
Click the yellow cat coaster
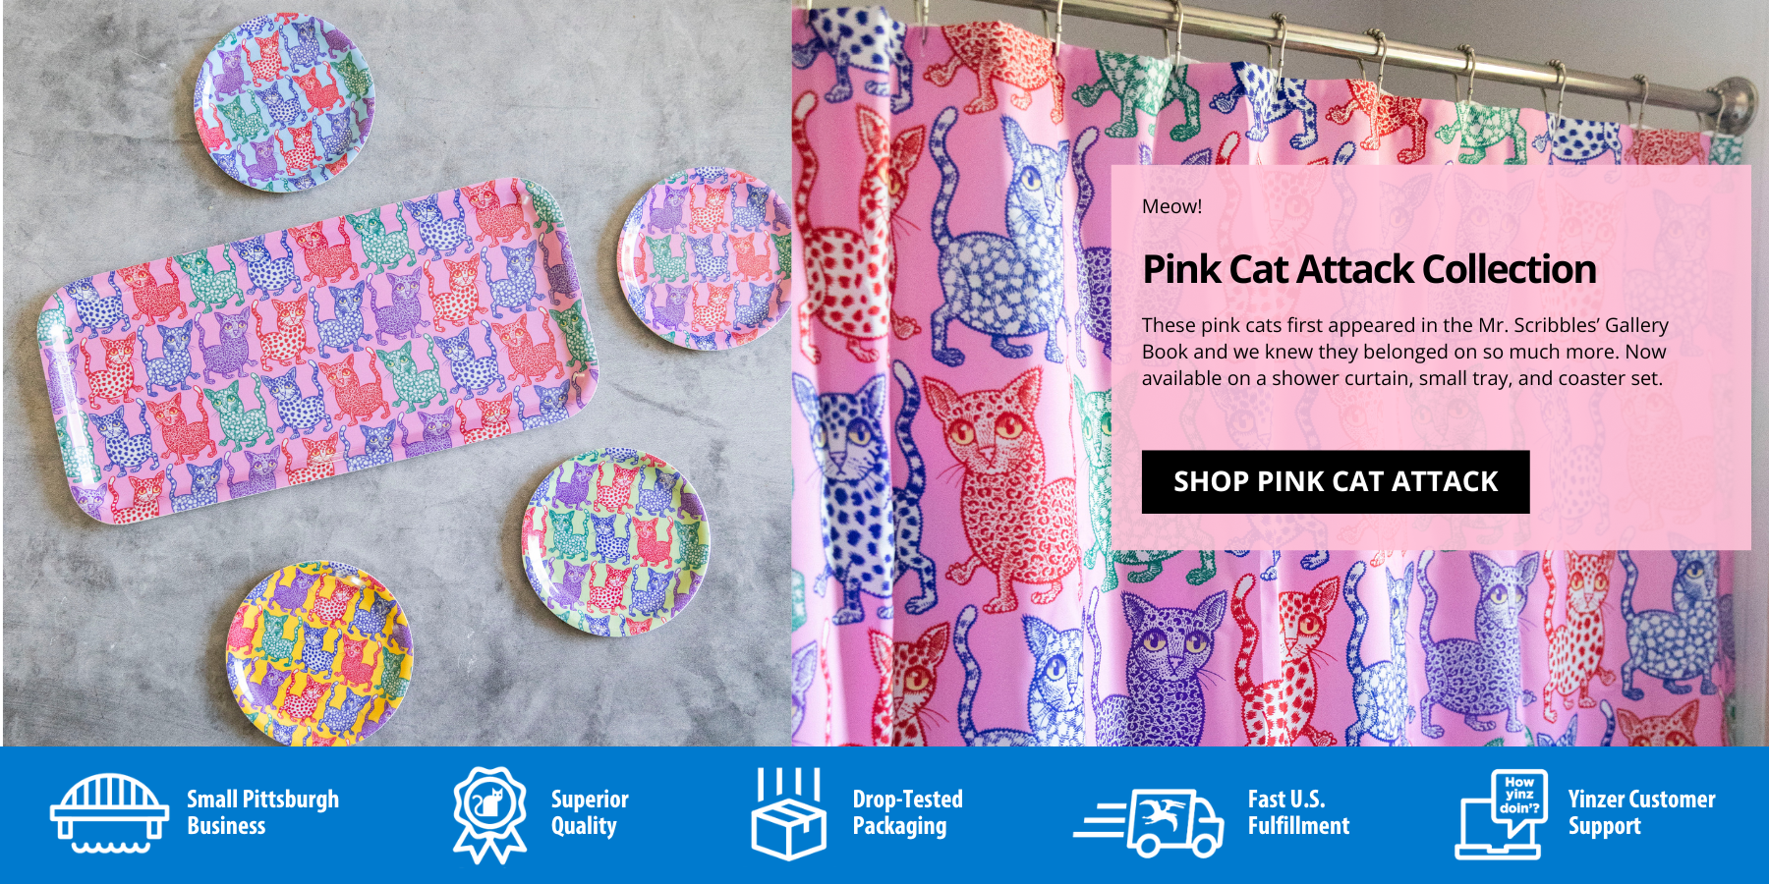(x=319, y=653)
